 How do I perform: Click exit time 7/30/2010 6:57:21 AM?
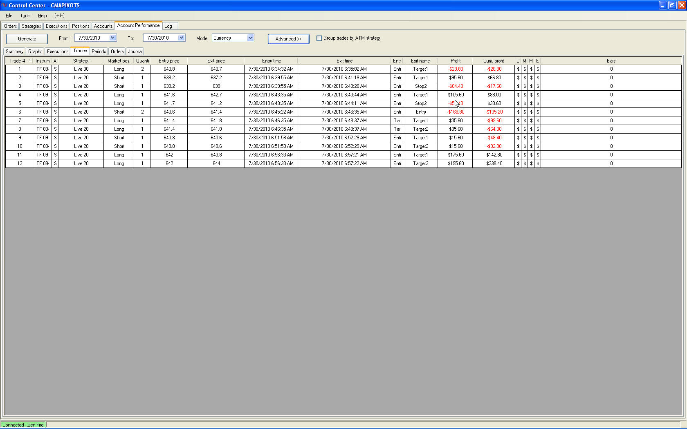(x=344, y=155)
